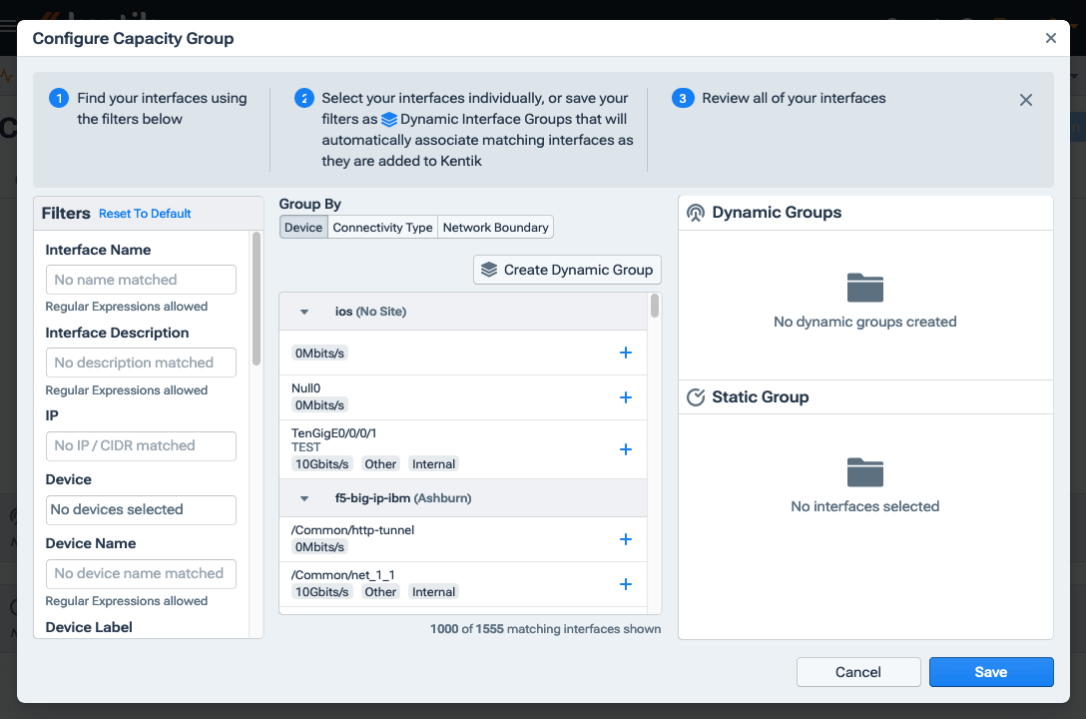The height and width of the screenshot is (719, 1086).
Task: Cancel the capacity group setup
Action: 857,671
